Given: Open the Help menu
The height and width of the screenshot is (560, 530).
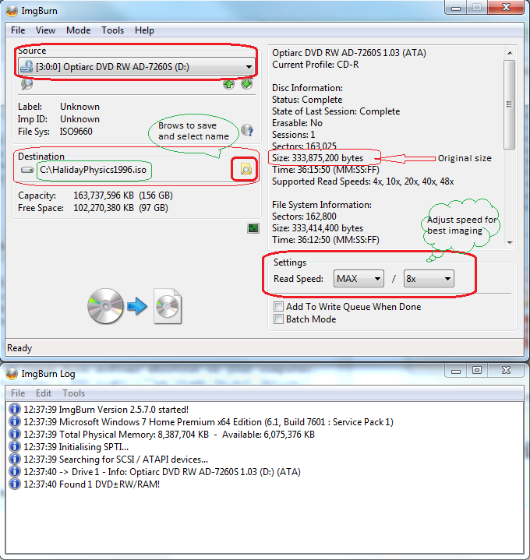Looking at the screenshot, I should tap(144, 30).
